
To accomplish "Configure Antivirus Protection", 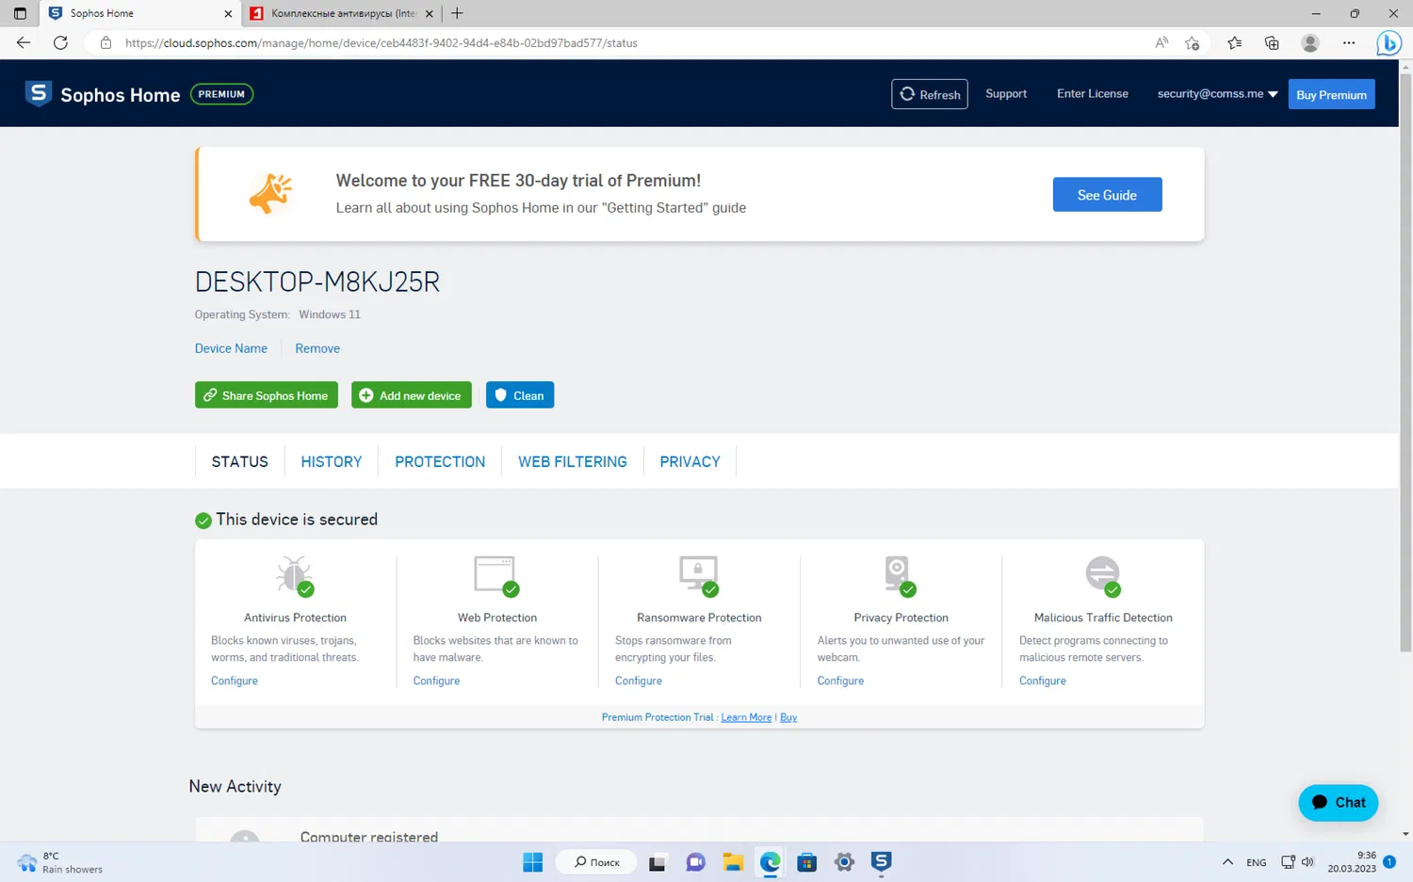I will coord(235,681).
